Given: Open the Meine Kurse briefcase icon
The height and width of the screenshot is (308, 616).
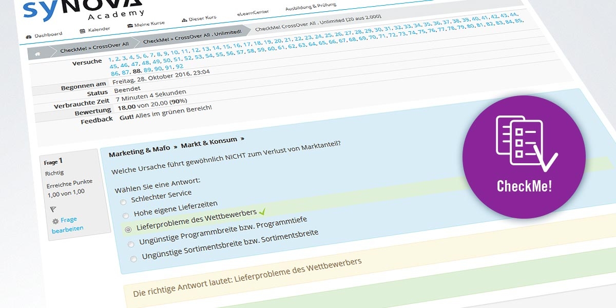Looking at the screenshot, I should [130, 26].
